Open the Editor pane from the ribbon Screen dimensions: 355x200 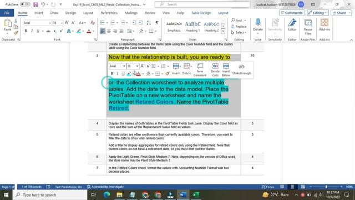(x=292, y=25)
